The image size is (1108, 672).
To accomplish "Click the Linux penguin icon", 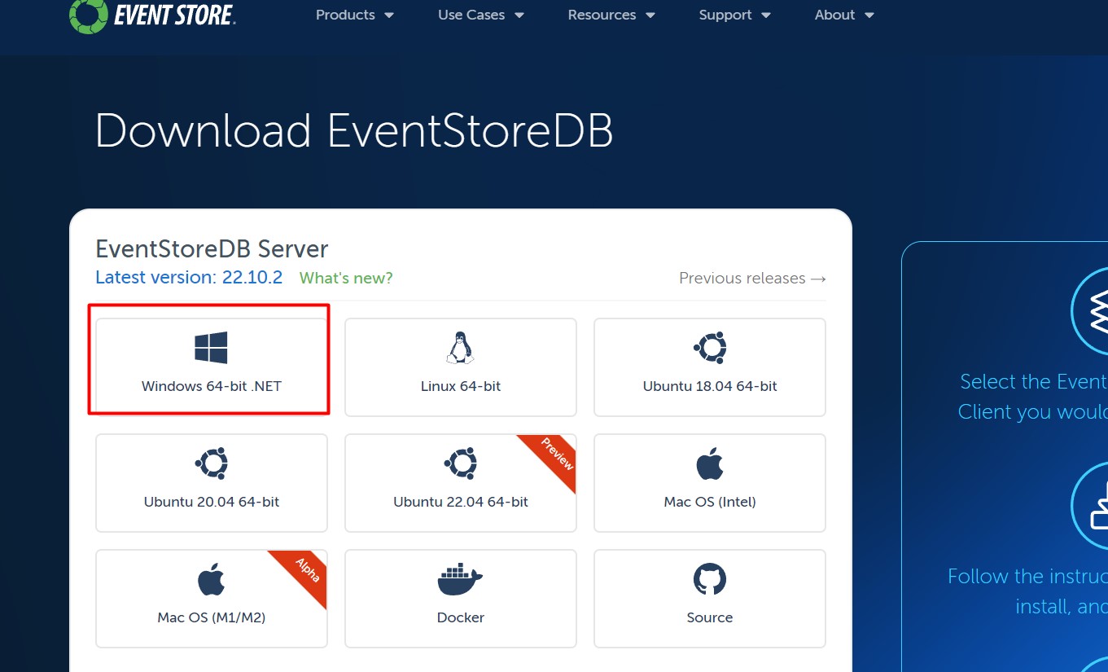I will point(461,348).
